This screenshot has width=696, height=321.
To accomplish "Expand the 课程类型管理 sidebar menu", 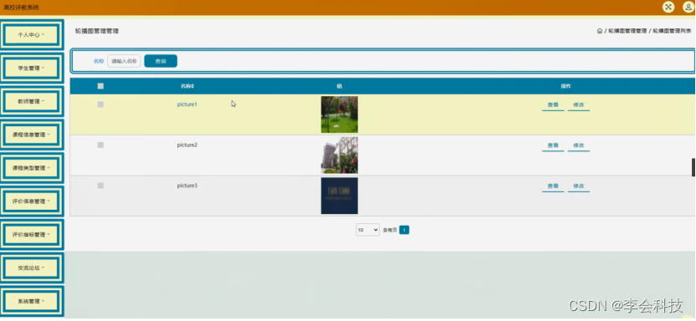I will tap(32, 168).
